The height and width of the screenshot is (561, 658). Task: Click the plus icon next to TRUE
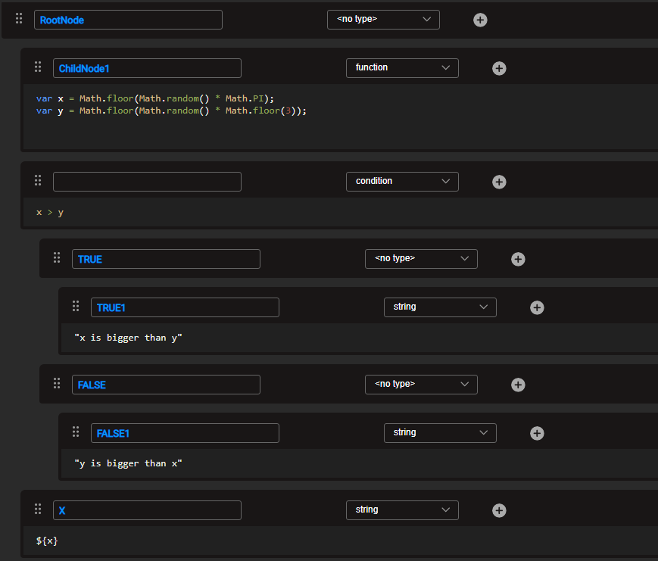click(518, 259)
